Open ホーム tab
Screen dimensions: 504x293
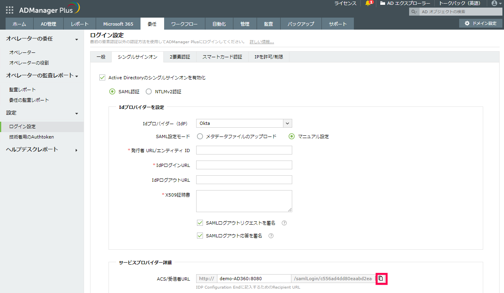[x=19, y=24]
